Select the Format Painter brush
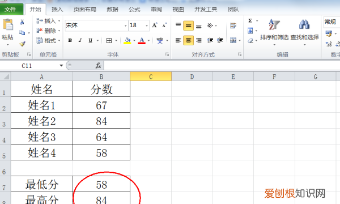The height and width of the screenshot is (204, 340). 22,44
